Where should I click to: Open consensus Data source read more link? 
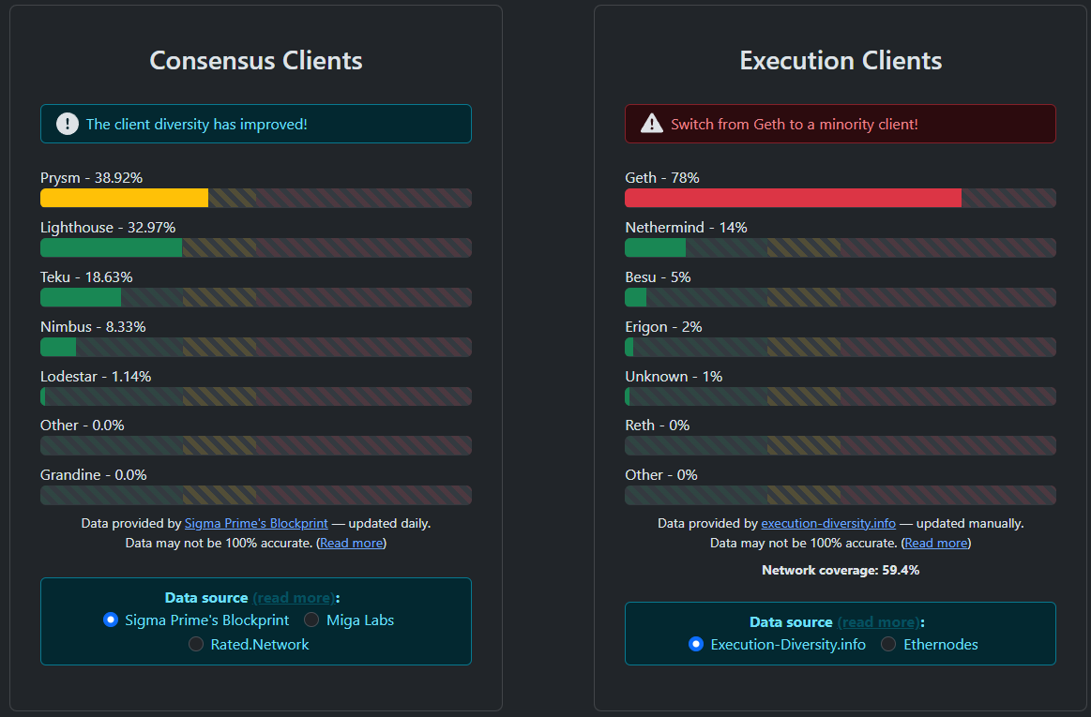pos(293,597)
